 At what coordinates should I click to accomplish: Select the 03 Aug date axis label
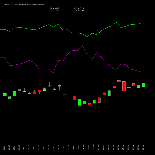point(78,148)
